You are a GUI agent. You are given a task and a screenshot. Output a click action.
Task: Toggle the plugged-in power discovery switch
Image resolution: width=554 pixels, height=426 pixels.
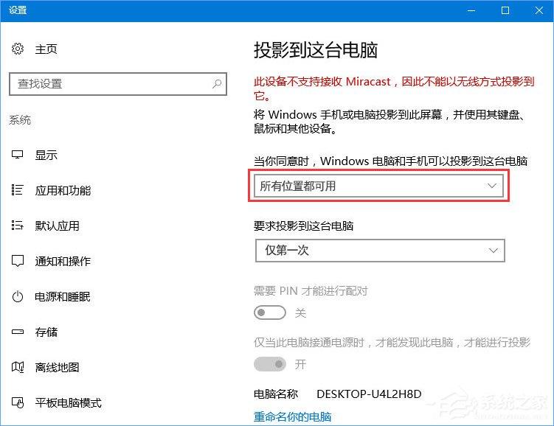pyautogui.click(x=269, y=364)
